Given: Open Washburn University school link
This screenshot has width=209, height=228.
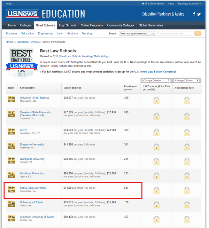Looking at the screenshot, I should 32,173.
